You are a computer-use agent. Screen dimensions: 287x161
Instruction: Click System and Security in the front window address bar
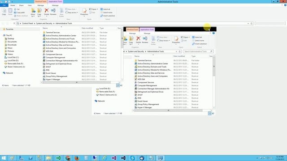pyautogui.click(x=136, y=51)
